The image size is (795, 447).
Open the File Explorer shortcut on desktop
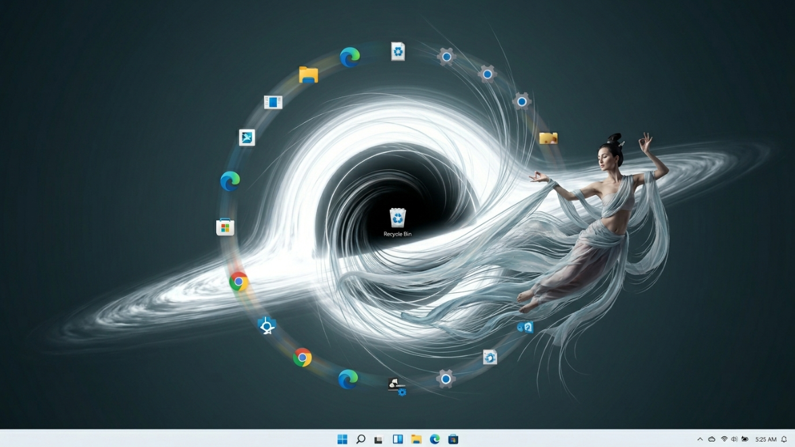308,75
